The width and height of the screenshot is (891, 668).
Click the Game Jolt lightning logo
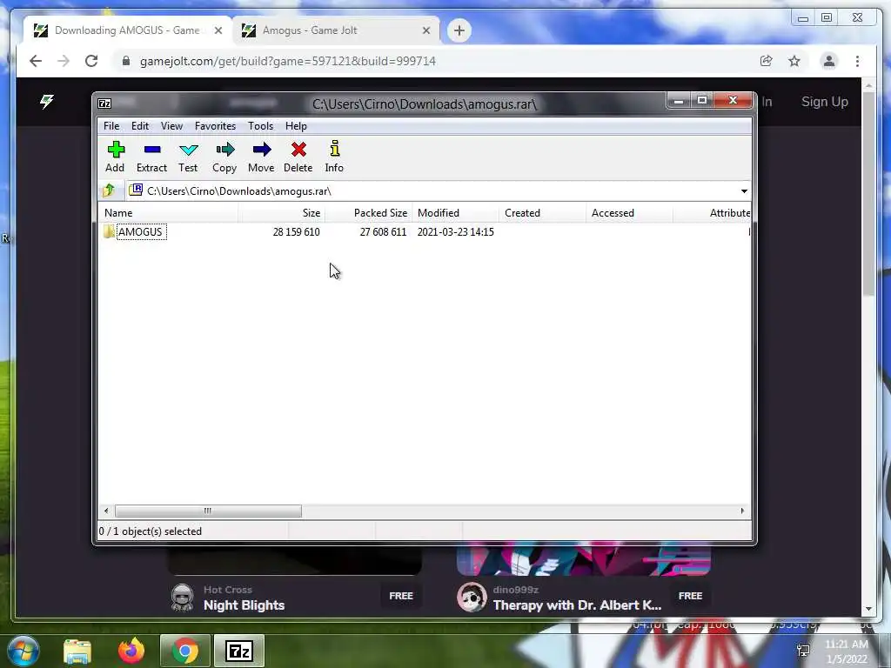[x=47, y=102]
